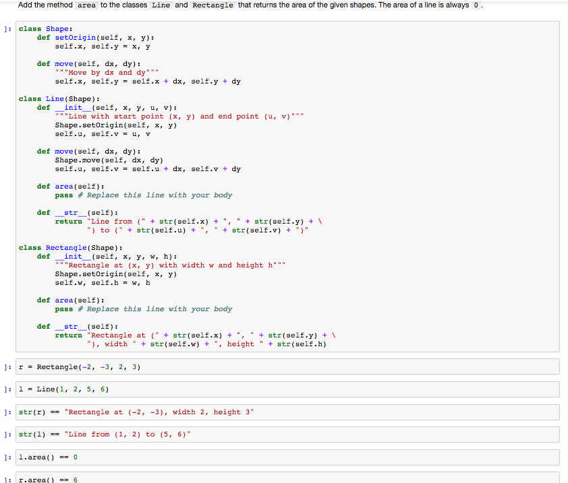Viewport: 568px width, 483px height.
Task: Click the 'self.u, self.v = u, v' line
Action: (x=103, y=134)
